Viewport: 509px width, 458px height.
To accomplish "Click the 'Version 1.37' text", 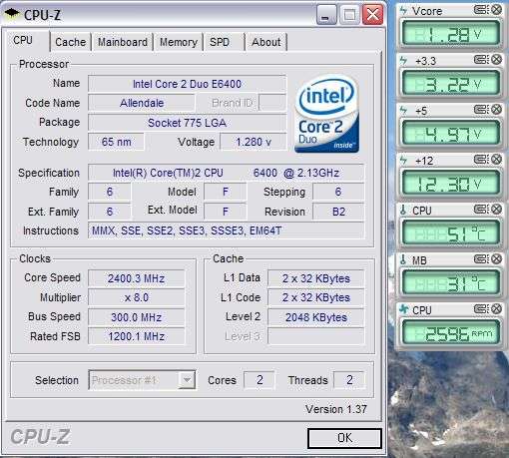I will [x=336, y=409].
